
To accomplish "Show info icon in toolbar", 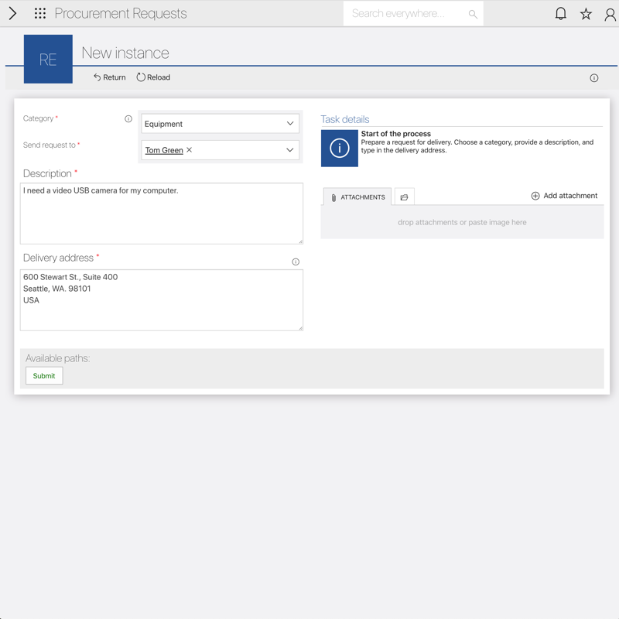I will point(594,78).
